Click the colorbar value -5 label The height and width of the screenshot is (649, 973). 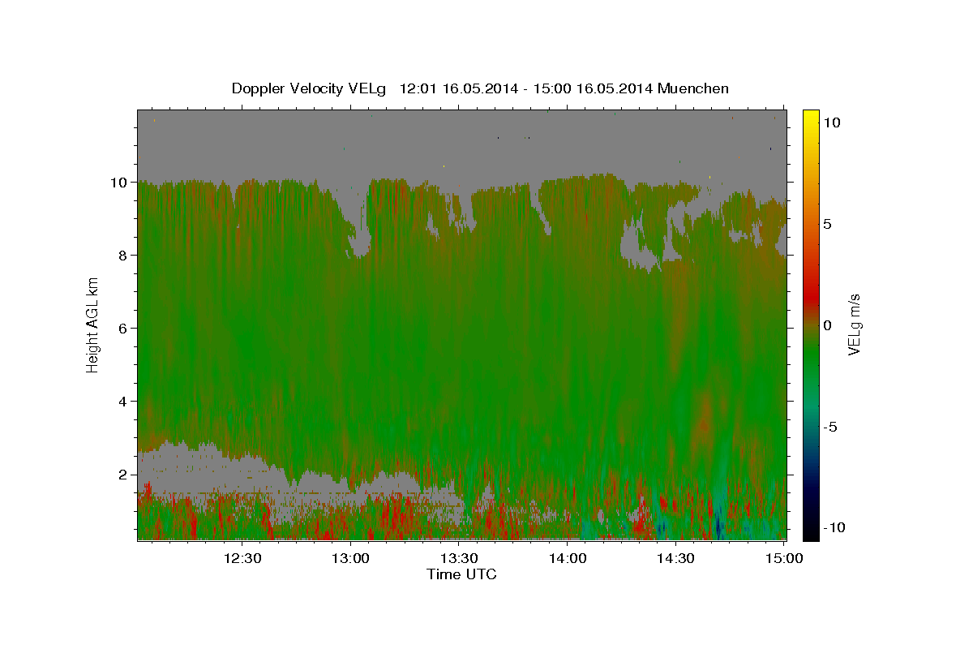pos(829,427)
